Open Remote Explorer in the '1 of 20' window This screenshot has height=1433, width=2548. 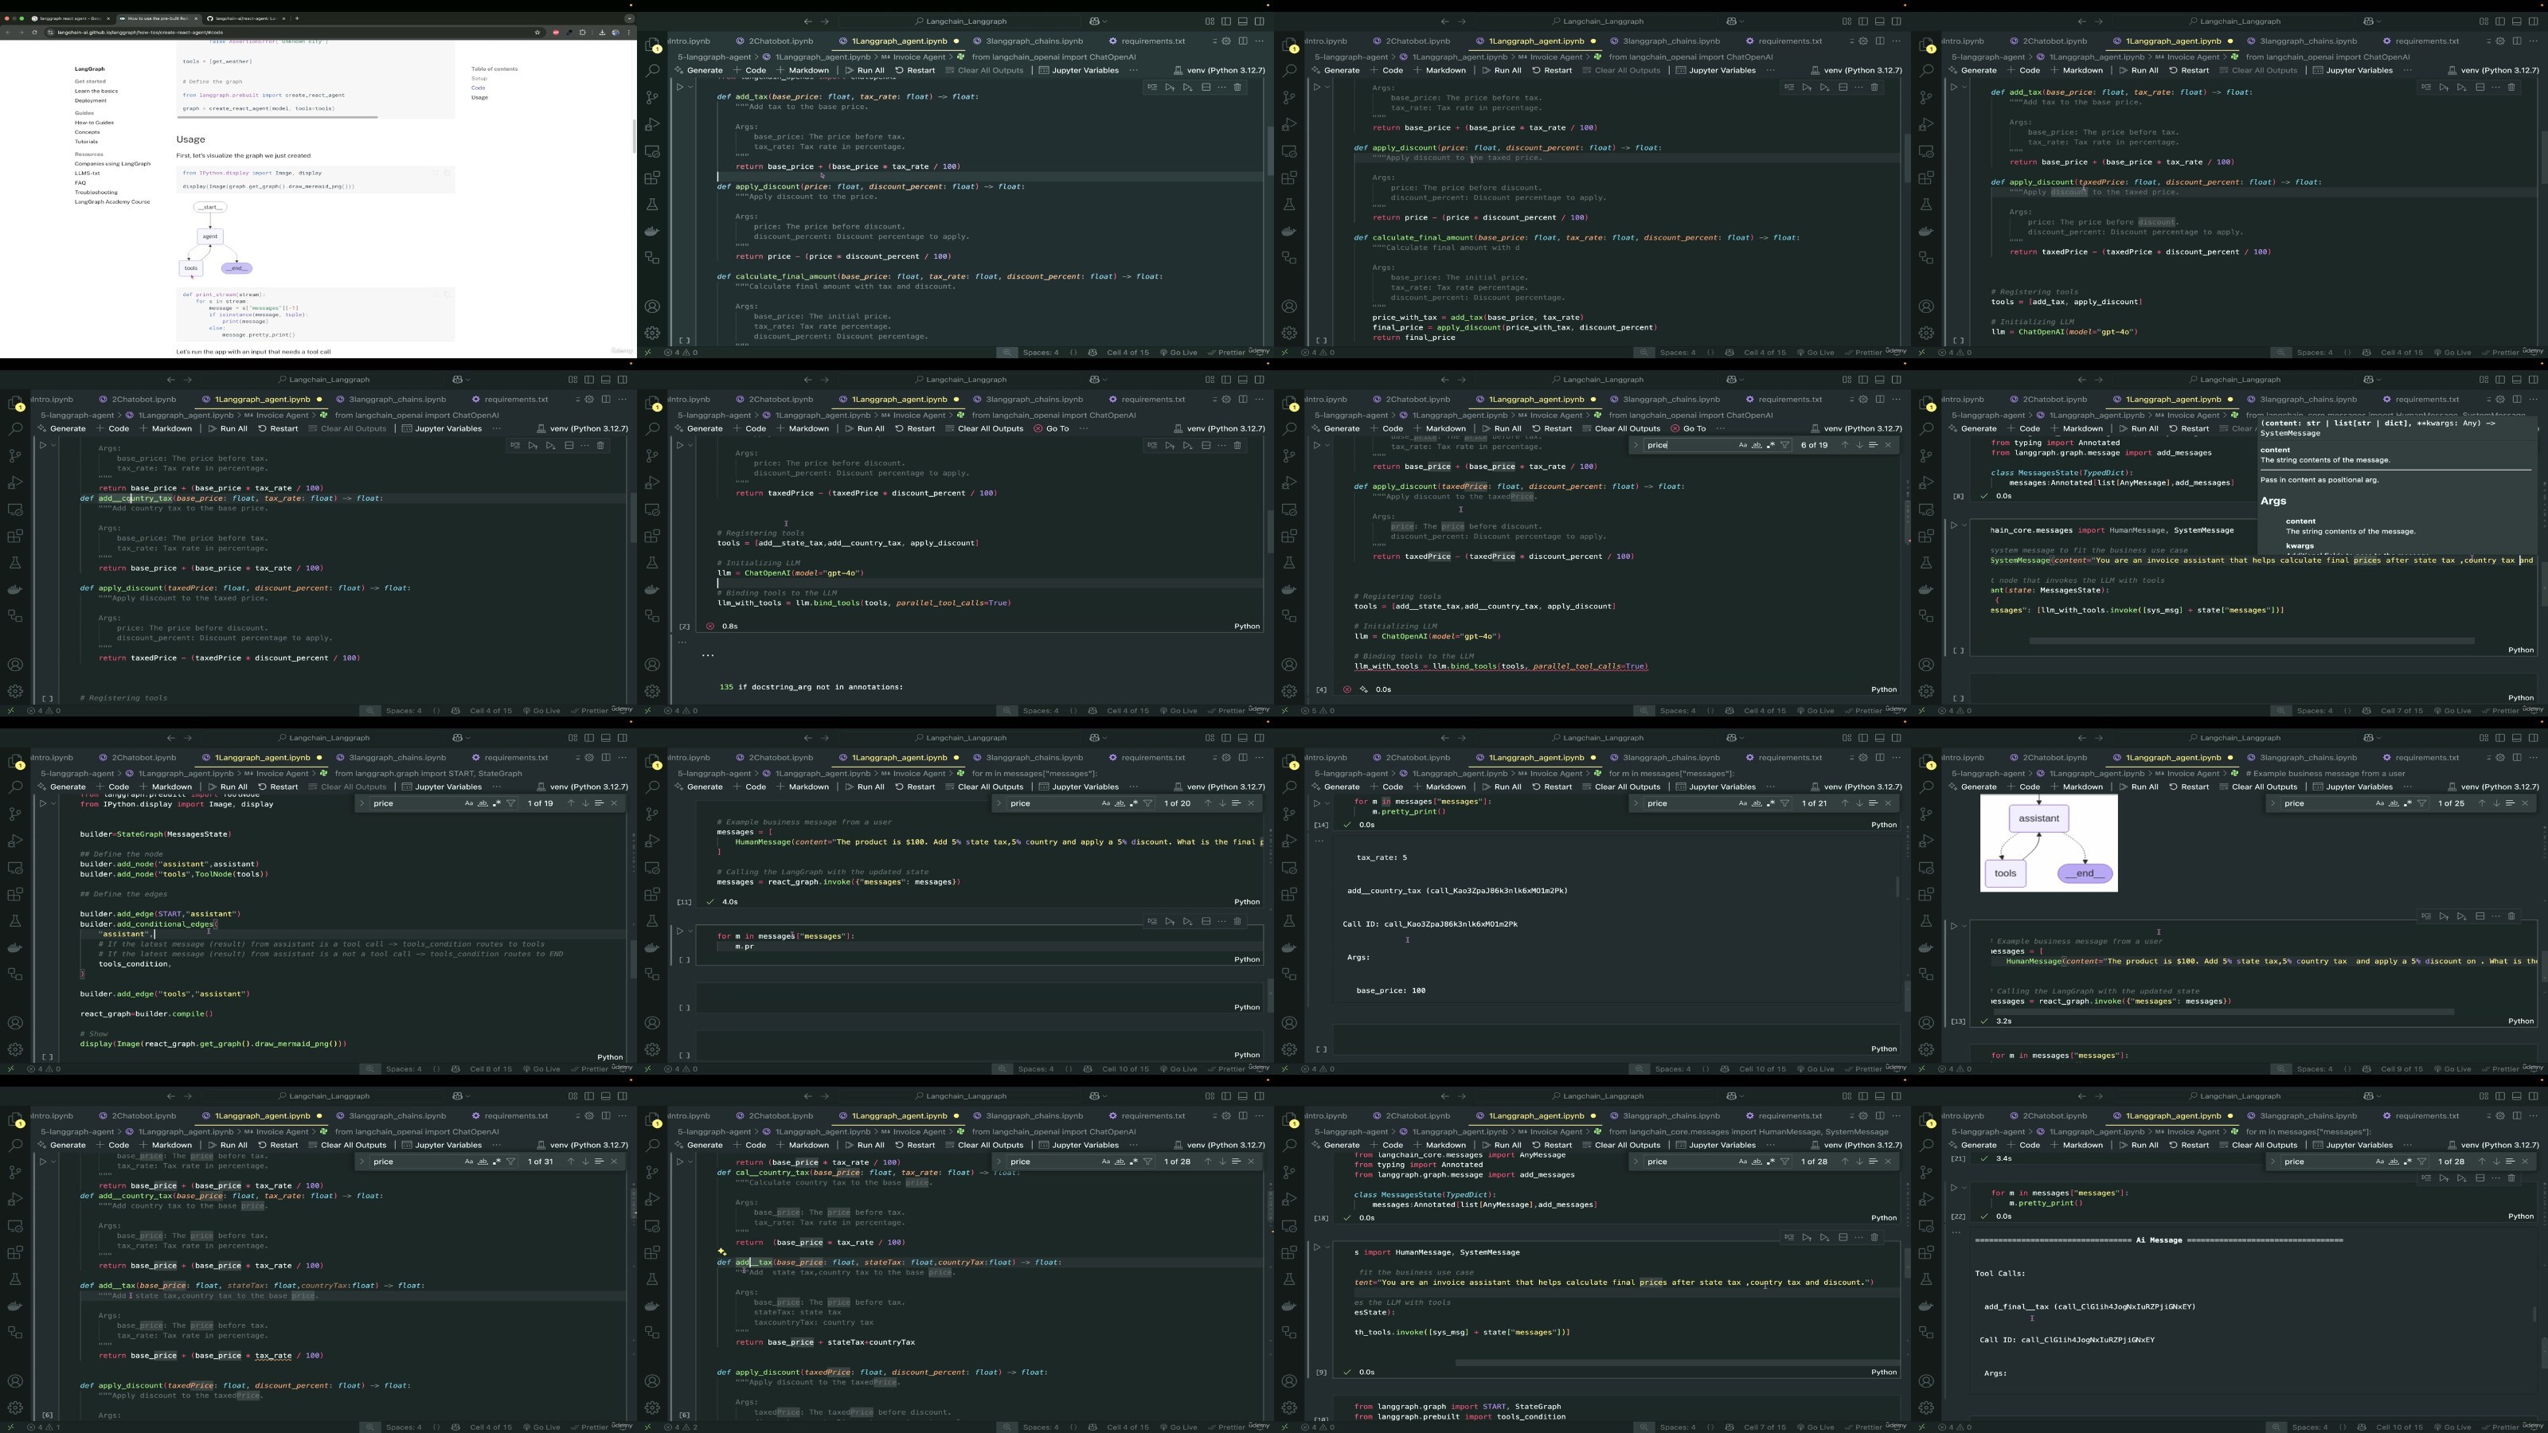click(652, 867)
